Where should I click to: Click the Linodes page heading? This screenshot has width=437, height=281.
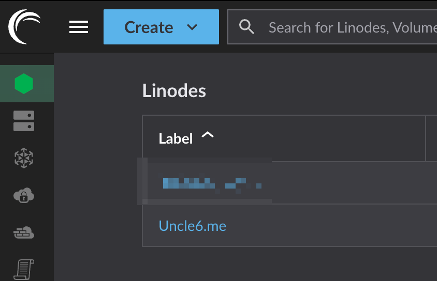pos(174,91)
